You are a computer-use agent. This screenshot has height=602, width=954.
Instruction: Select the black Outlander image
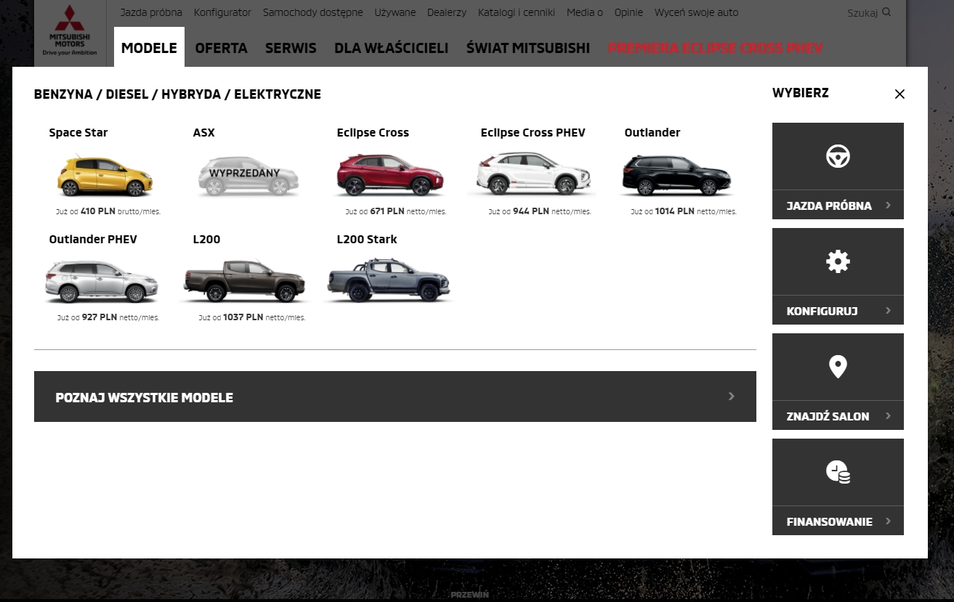676,175
